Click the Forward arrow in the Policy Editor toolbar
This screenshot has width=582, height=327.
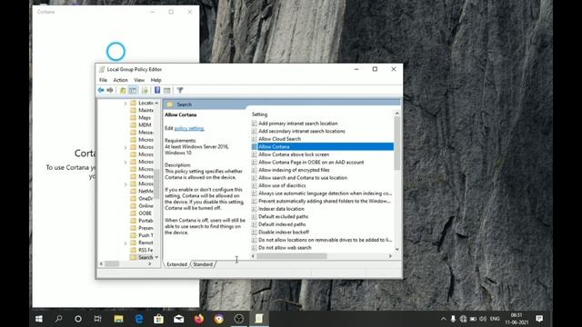[x=110, y=90]
